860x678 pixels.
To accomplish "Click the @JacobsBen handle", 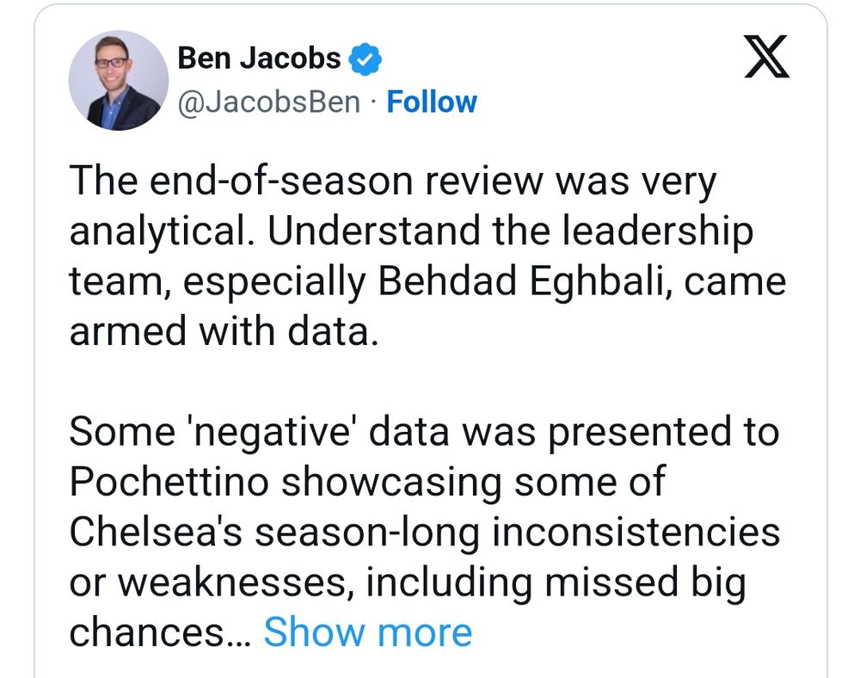I will [x=268, y=102].
